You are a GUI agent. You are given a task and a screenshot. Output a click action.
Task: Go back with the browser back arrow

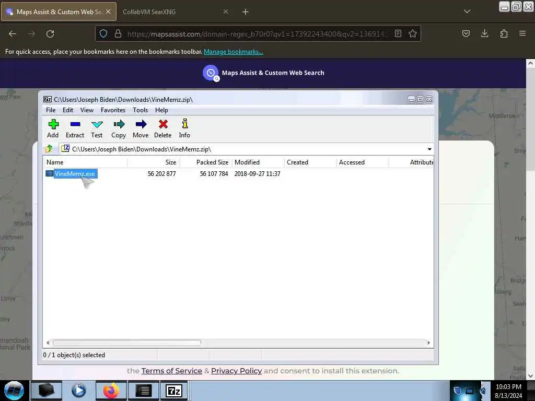click(x=13, y=34)
